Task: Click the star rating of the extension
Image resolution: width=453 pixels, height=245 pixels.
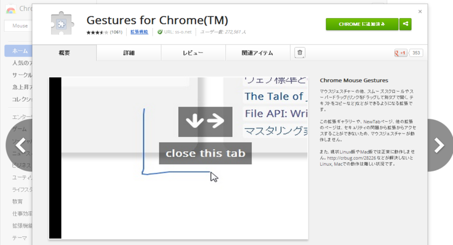Action: (97, 32)
